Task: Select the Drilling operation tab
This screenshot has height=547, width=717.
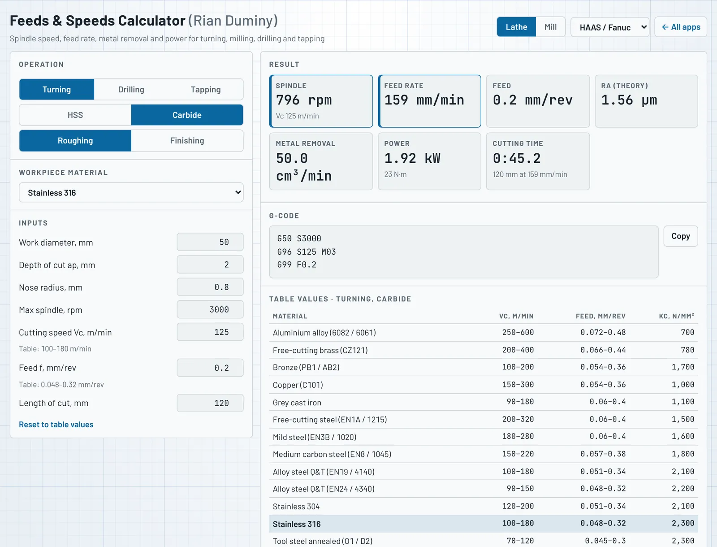Action: [131, 90]
